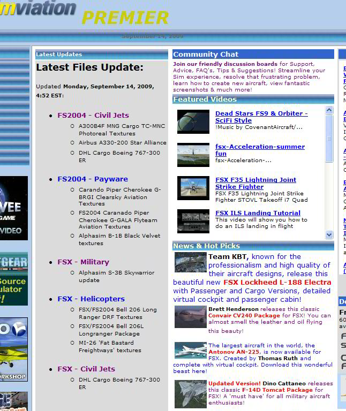Screen dimensions: 346x411
Task: Open Dead Stars FS9 video thumbnail
Action: [193, 121]
